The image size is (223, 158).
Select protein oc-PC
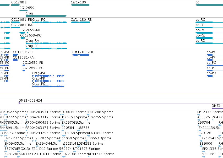tap(215, 55)
